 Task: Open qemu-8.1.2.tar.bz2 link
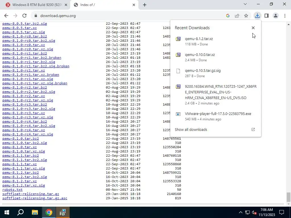(20, 173)
